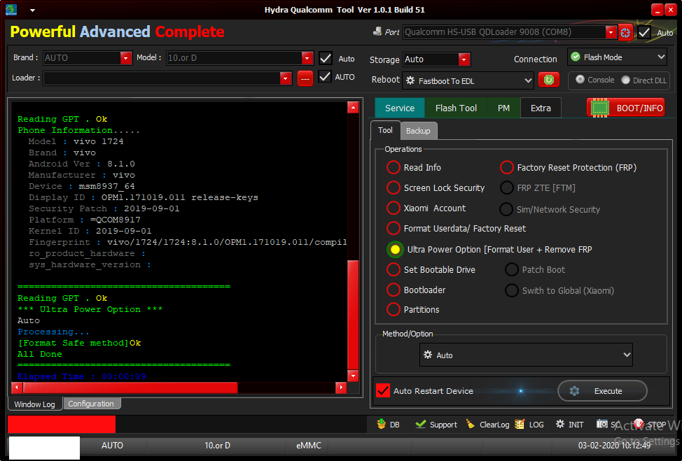Toggle the Auto checkbox next to Model
This screenshot has height=461, width=682.
(326, 58)
